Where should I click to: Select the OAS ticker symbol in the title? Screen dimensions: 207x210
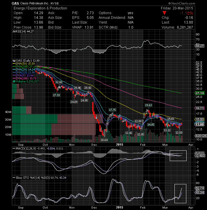[15, 3]
